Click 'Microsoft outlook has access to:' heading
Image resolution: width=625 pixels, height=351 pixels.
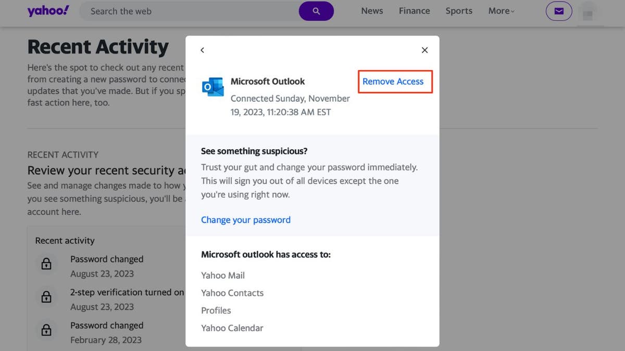266,255
